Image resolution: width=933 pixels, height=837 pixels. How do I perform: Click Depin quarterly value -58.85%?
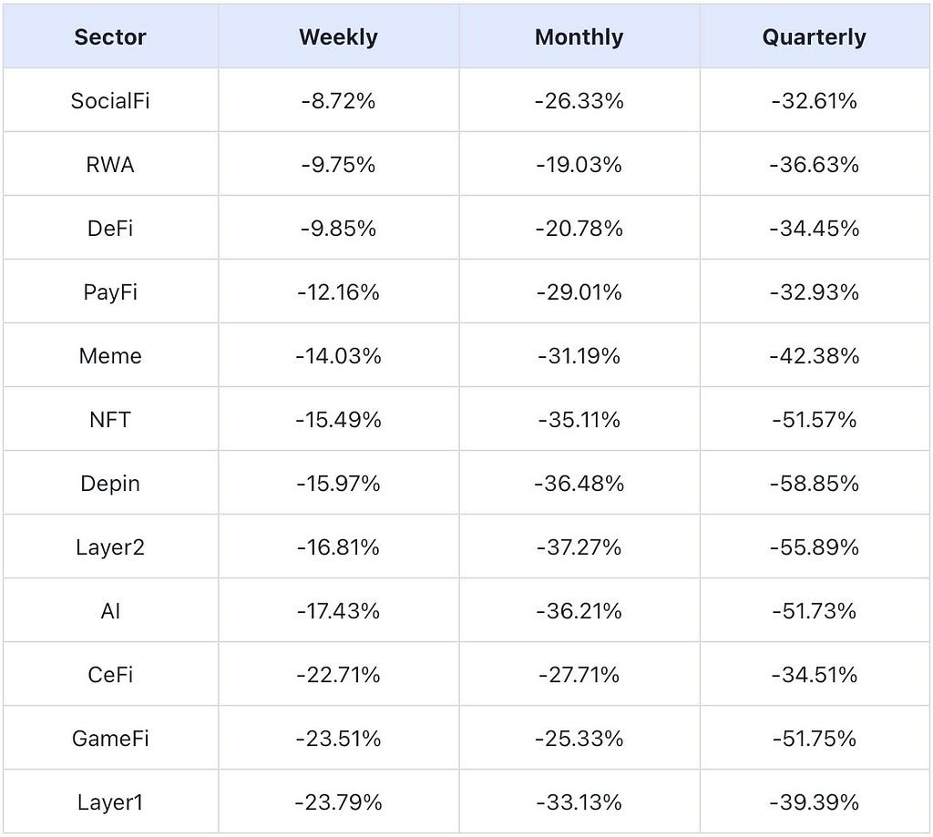click(815, 483)
